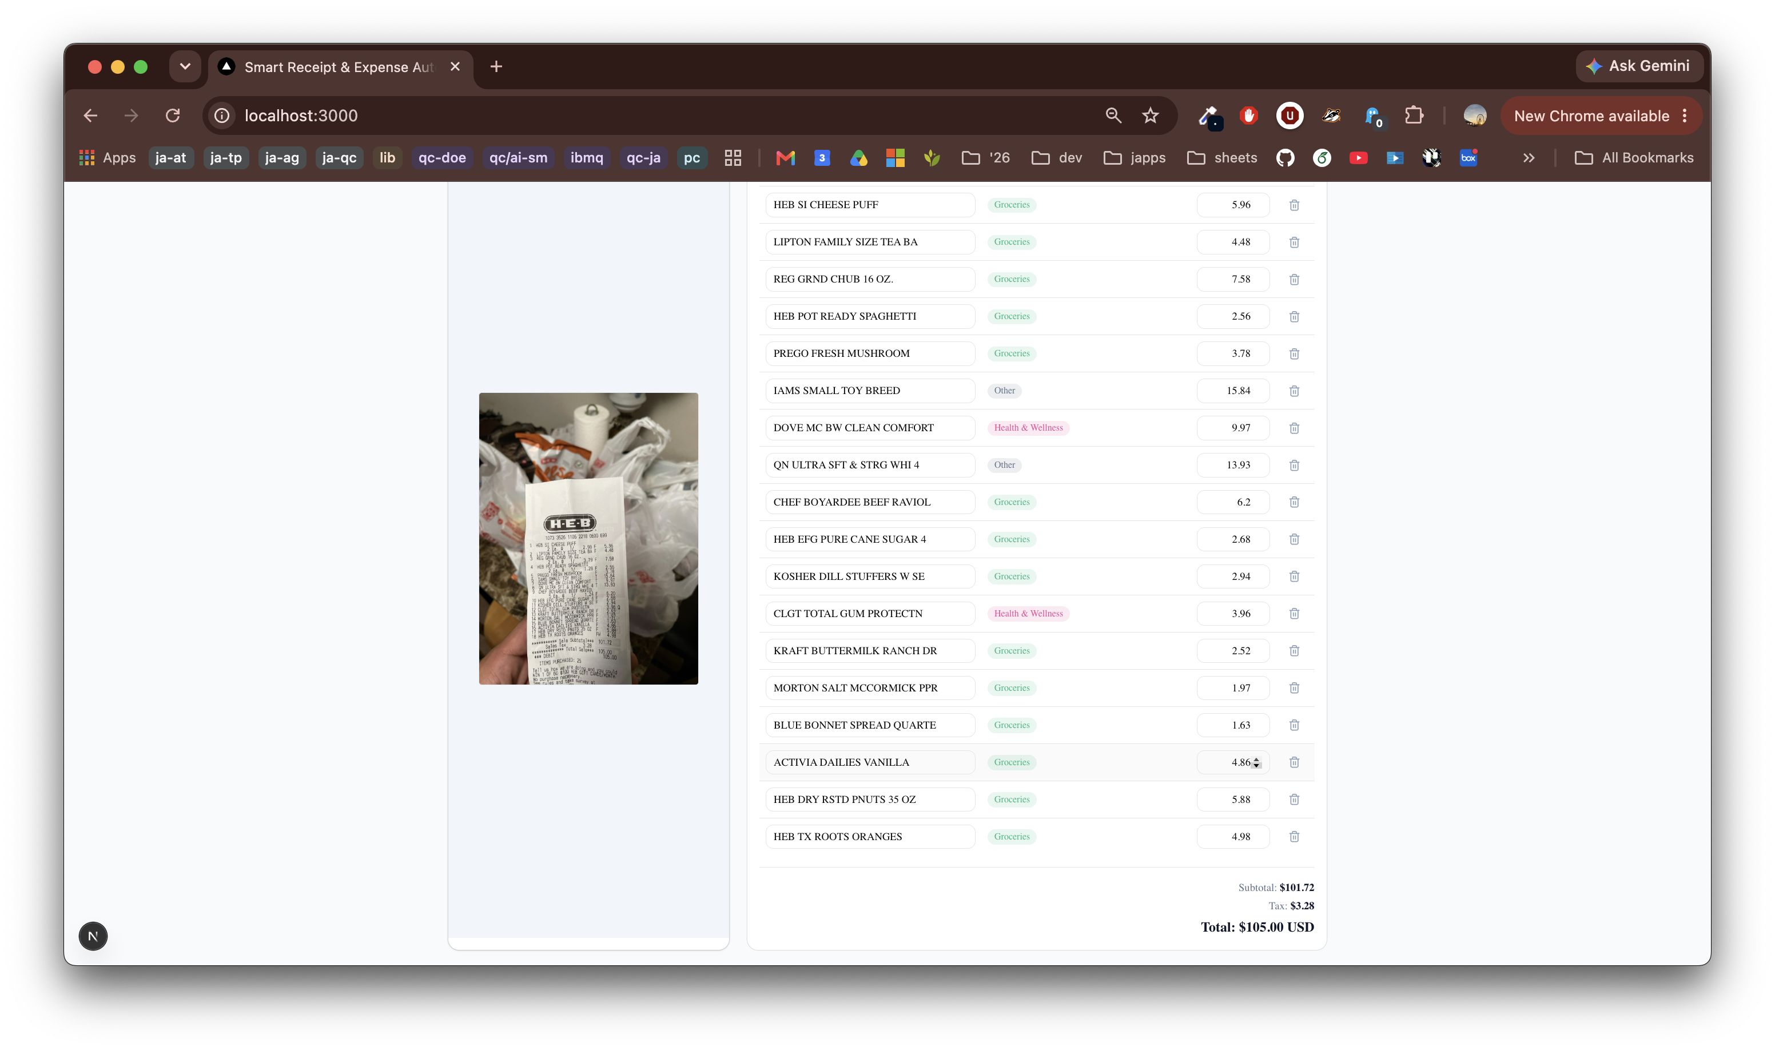Open the All Bookmarks folder

coord(1634,158)
